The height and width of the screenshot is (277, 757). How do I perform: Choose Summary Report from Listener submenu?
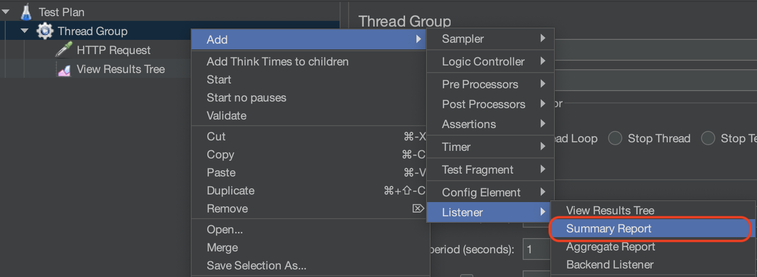pyautogui.click(x=609, y=229)
